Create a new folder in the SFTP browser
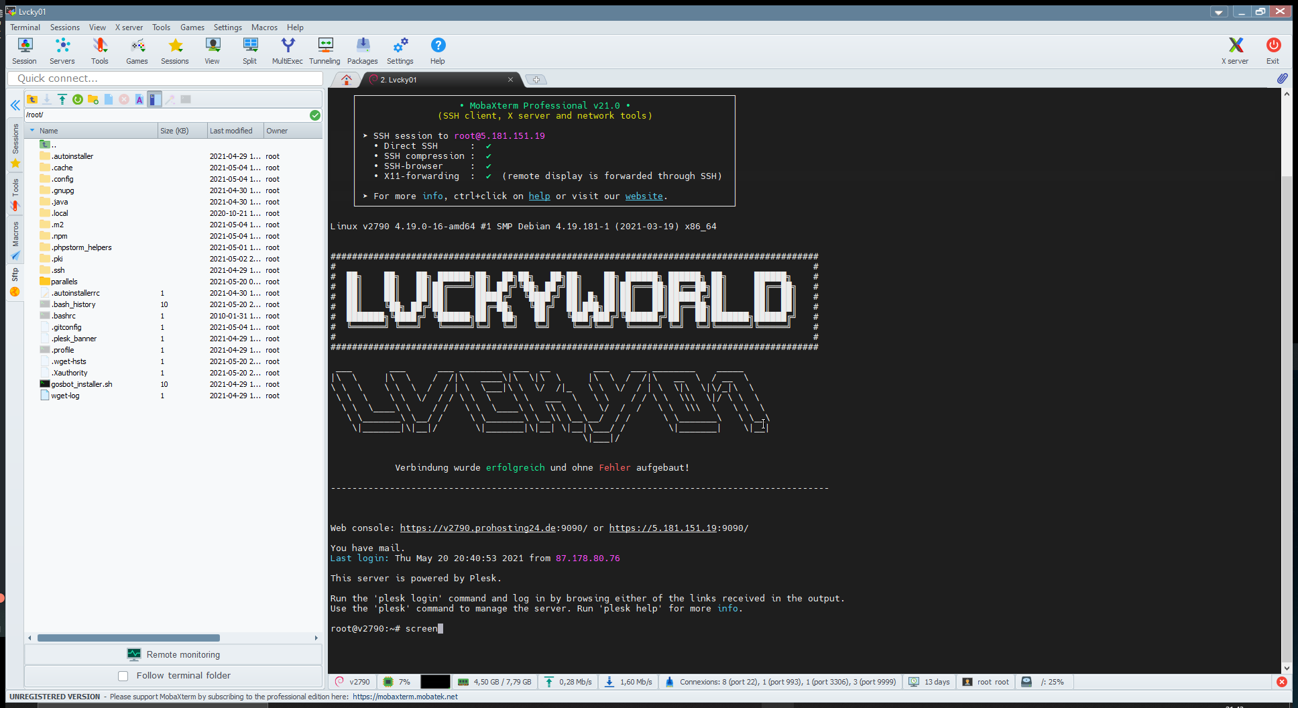This screenshot has width=1298, height=708. tap(93, 99)
